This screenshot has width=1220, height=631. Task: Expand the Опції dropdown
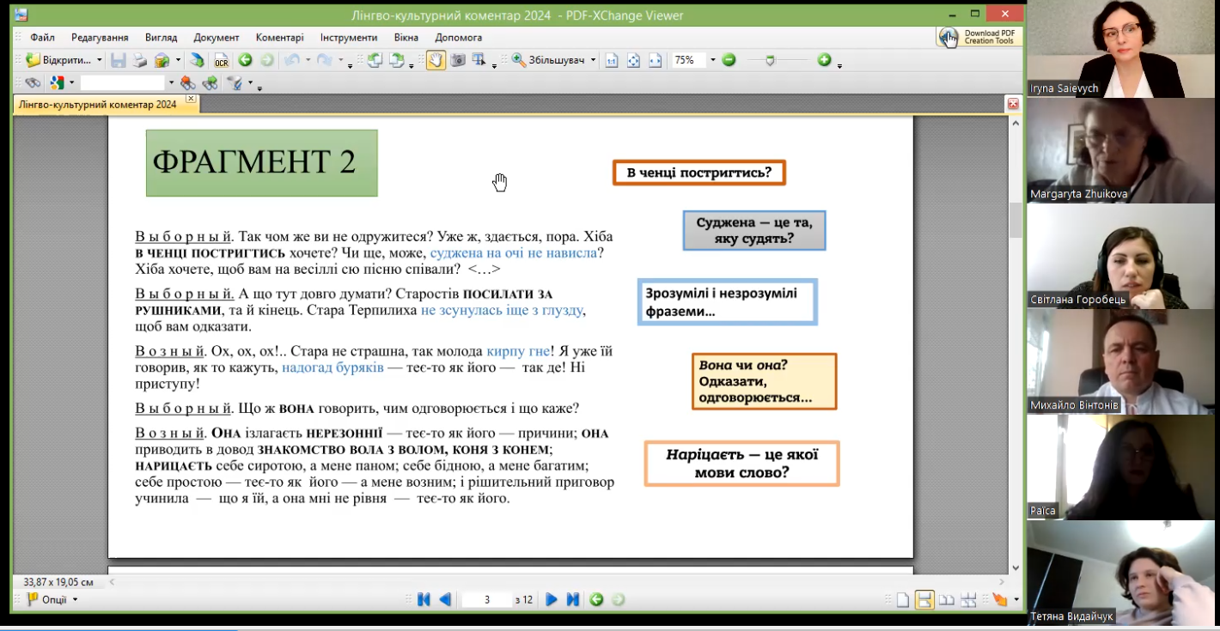pos(75,599)
